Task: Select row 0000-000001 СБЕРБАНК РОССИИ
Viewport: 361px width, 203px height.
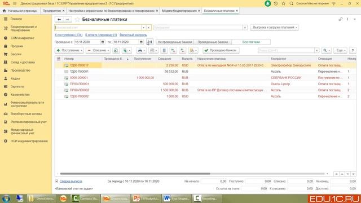Action: 205,78
